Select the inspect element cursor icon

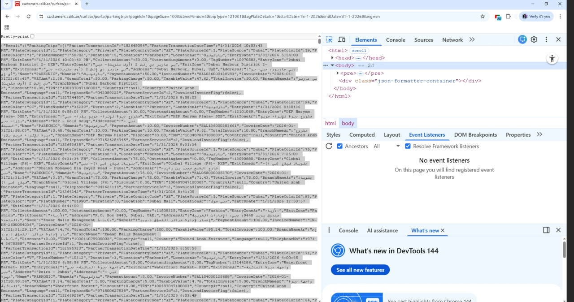pyautogui.click(x=328, y=39)
